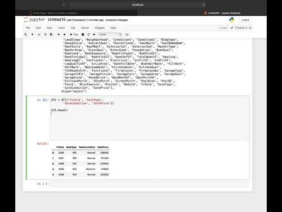Open the command palette keyboard icon

pos(127,34)
